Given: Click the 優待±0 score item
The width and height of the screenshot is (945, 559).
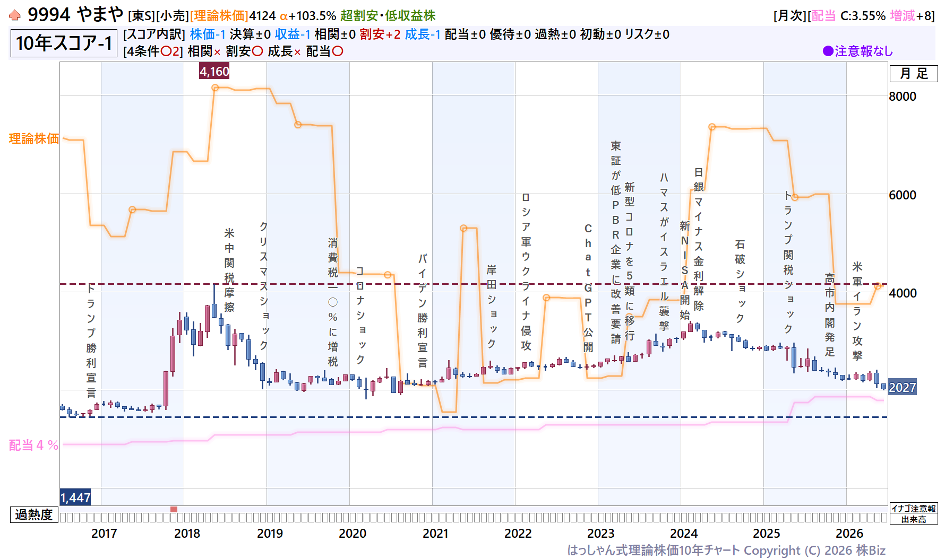Looking at the screenshot, I should point(510,34).
